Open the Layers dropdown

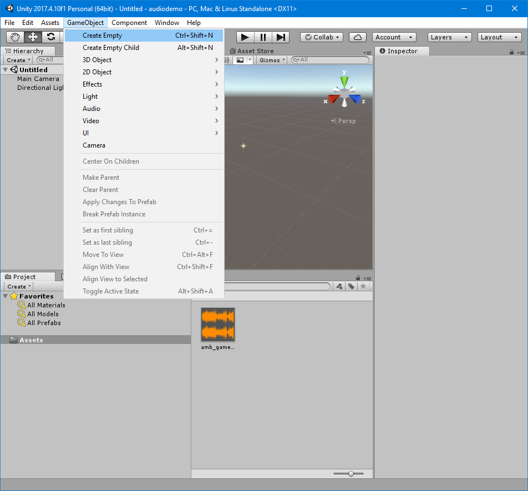(x=449, y=37)
